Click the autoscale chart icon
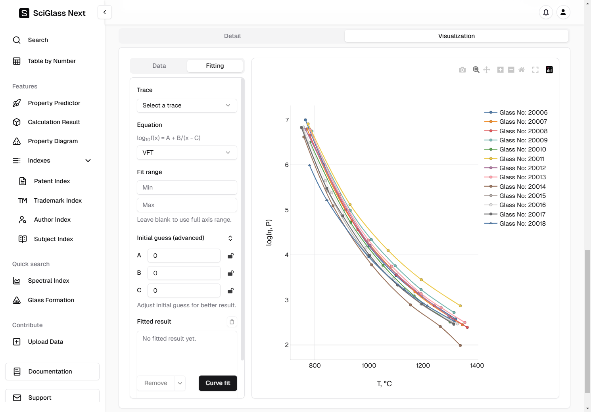Viewport: 591px width, 412px height. pos(535,70)
